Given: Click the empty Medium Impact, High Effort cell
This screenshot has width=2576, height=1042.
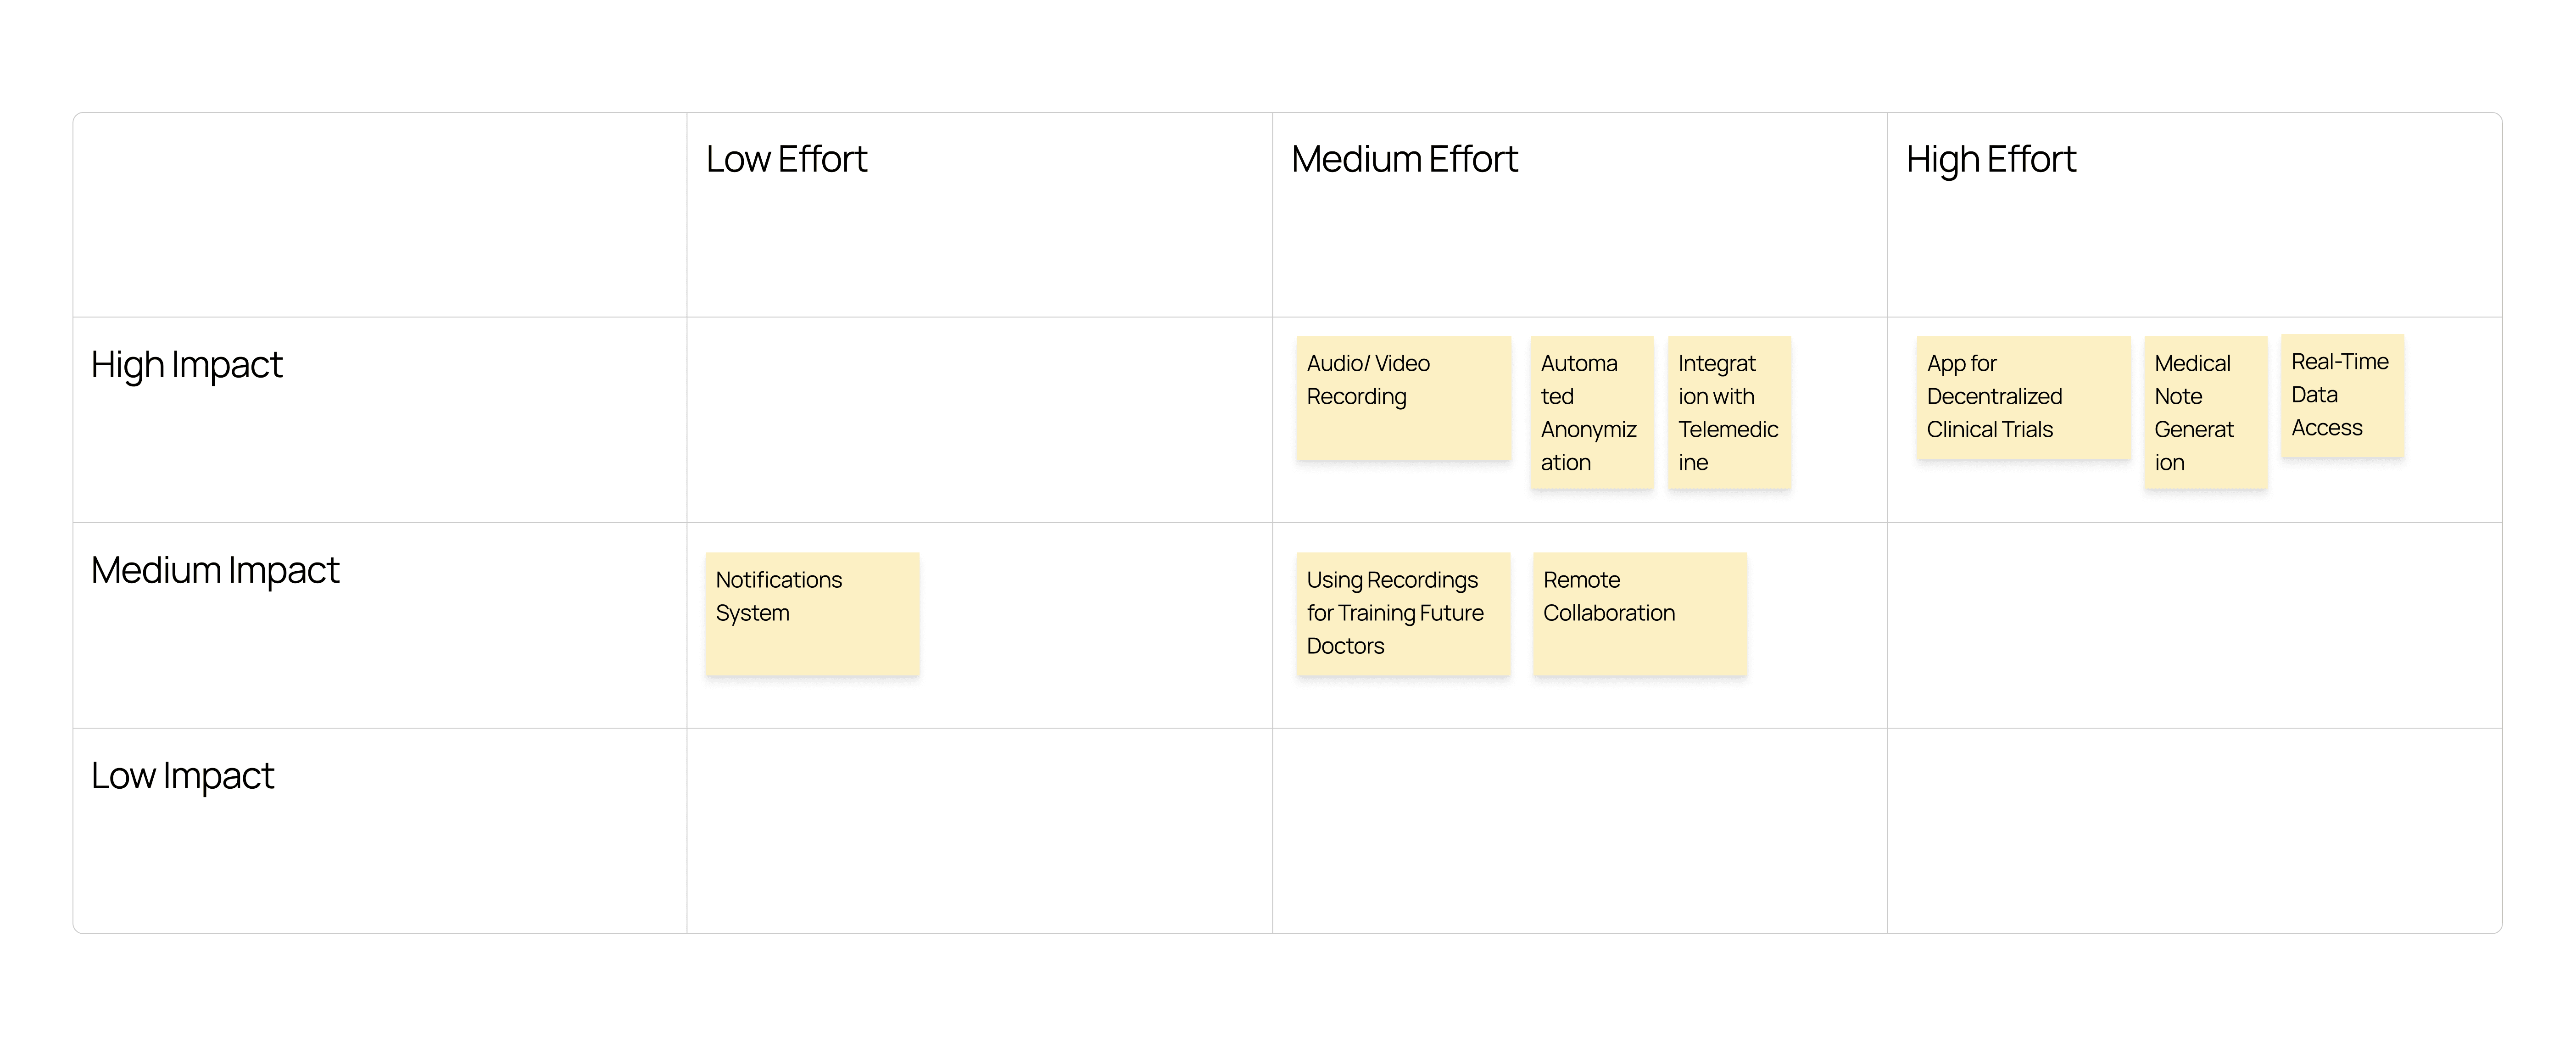Looking at the screenshot, I should pos(2194,625).
